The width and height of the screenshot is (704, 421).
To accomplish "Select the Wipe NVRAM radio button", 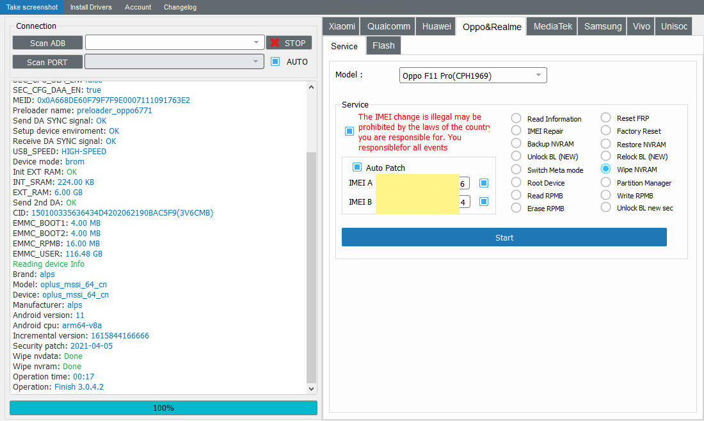I will tap(605, 169).
